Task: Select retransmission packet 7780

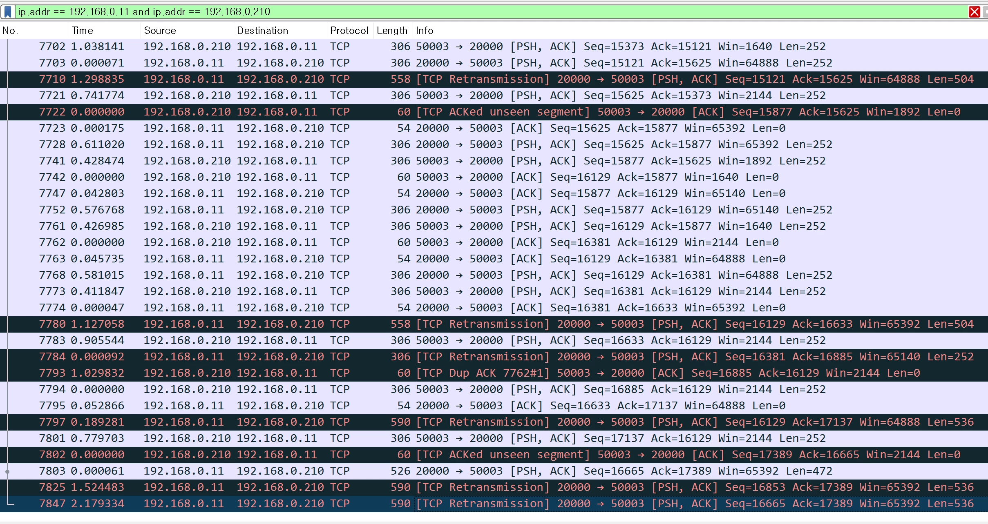Action: tap(494, 324)
